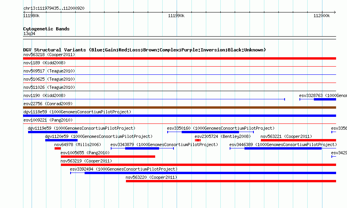Click the esv3328763 variant label

click(323, 95)
